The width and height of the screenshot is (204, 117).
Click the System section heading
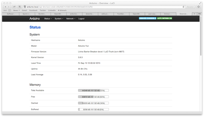35,34
